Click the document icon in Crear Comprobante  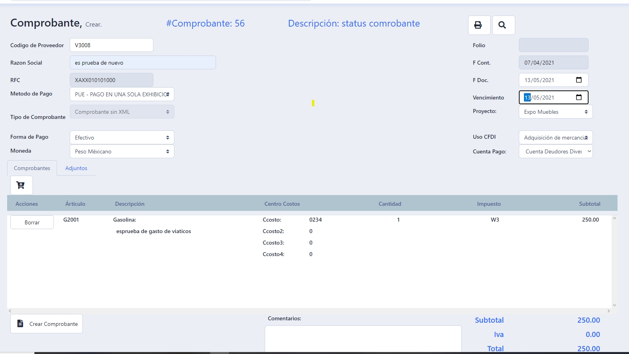[20, 324]
